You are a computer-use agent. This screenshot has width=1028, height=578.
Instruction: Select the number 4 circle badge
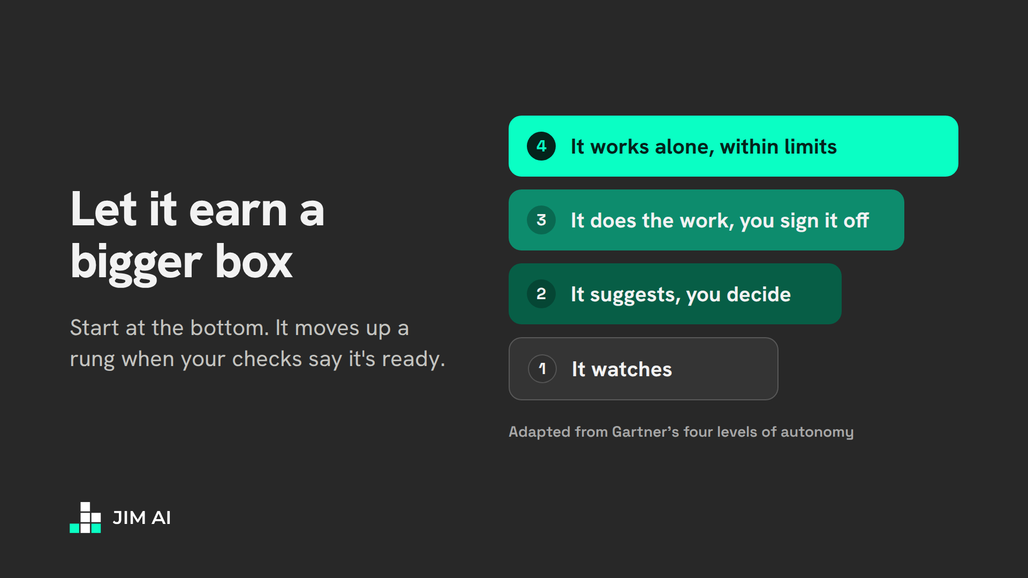(541, 146)
